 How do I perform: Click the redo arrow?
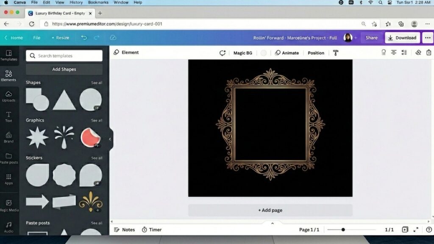click(96, 38)
